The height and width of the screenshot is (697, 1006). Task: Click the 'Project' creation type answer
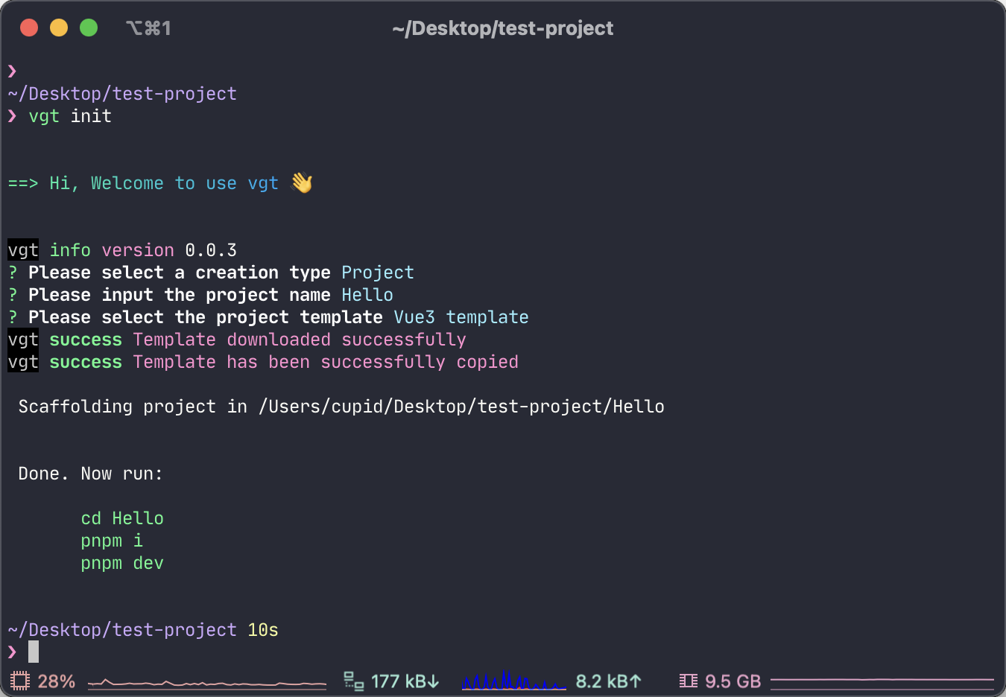[x=378, y=273]
